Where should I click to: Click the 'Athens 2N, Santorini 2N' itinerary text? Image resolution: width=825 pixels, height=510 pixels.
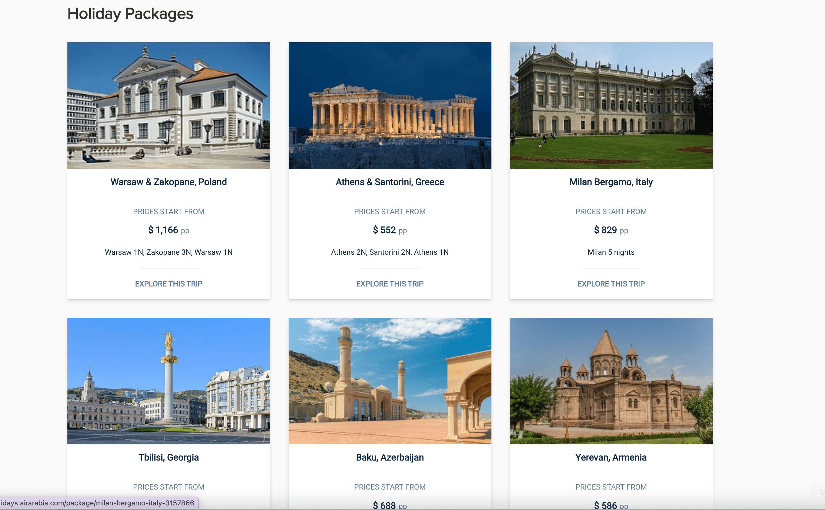(389, 252)
